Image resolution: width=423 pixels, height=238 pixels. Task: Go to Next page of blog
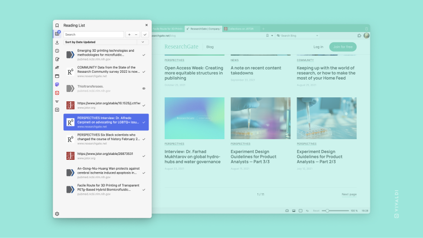[349, 194]
